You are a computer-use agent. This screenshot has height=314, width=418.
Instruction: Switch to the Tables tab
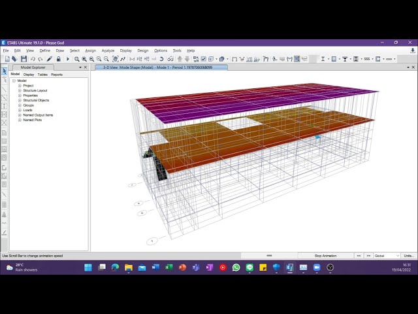[x=42, y=75]
